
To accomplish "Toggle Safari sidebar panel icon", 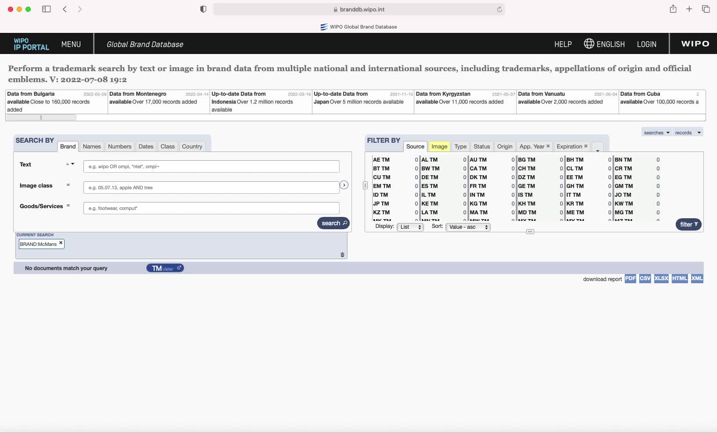I will [x=46, y=9].
